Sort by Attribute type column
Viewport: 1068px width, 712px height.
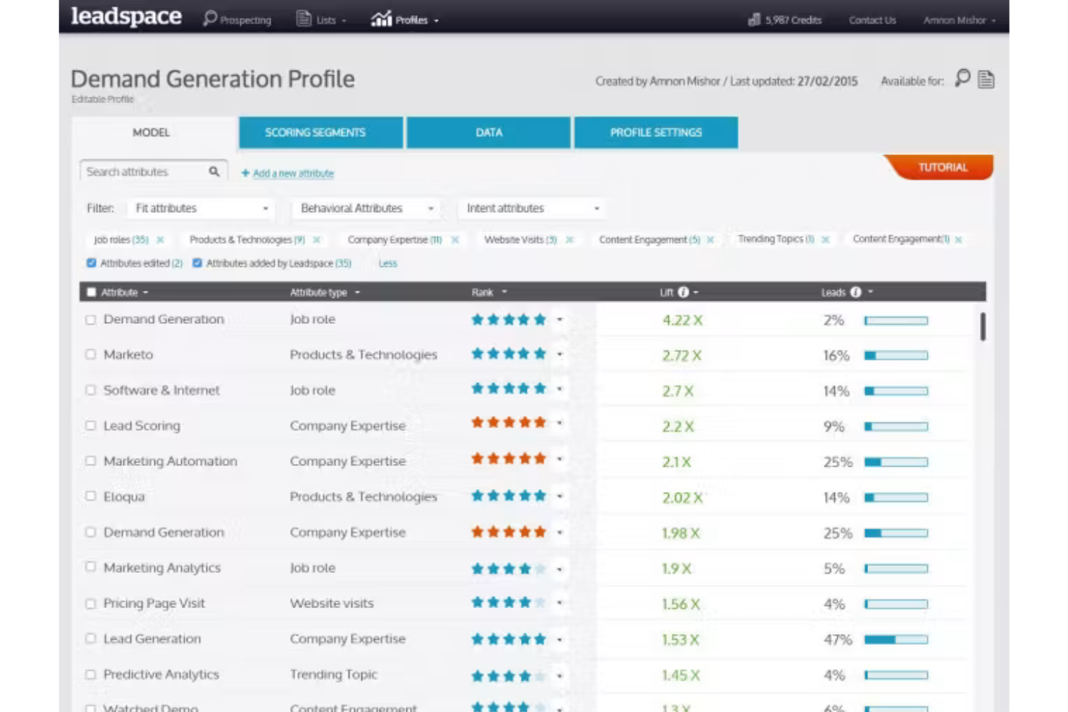pos(325,292)
